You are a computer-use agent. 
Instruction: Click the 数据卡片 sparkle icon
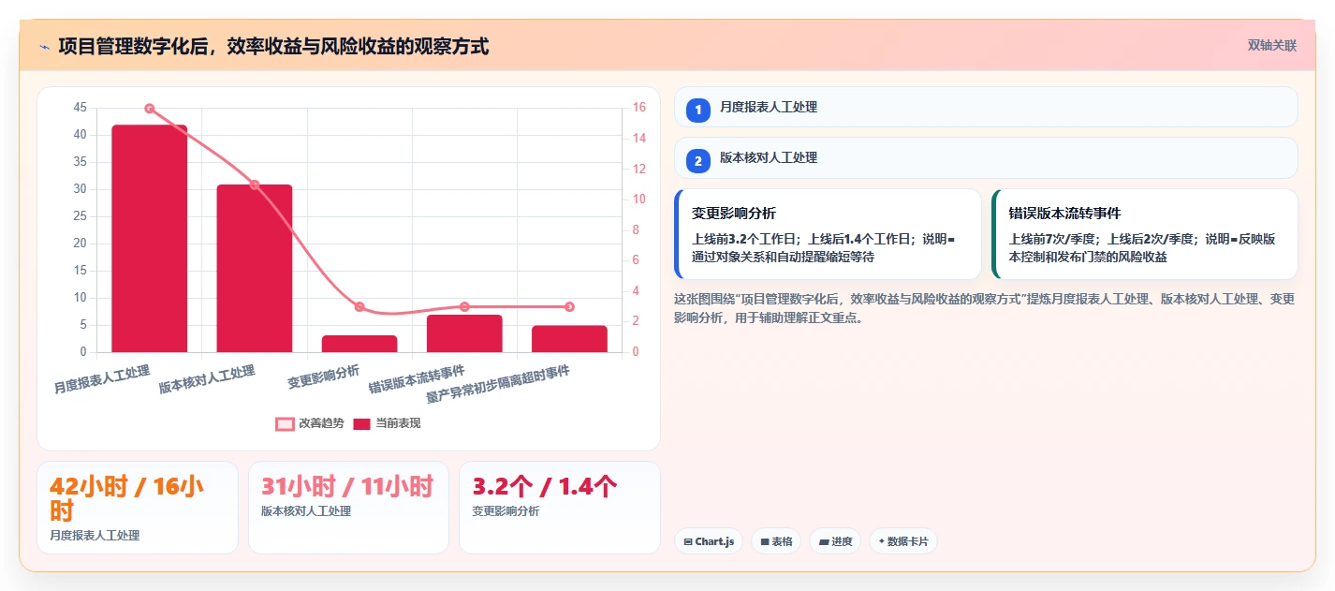click(x=882, y=541)
